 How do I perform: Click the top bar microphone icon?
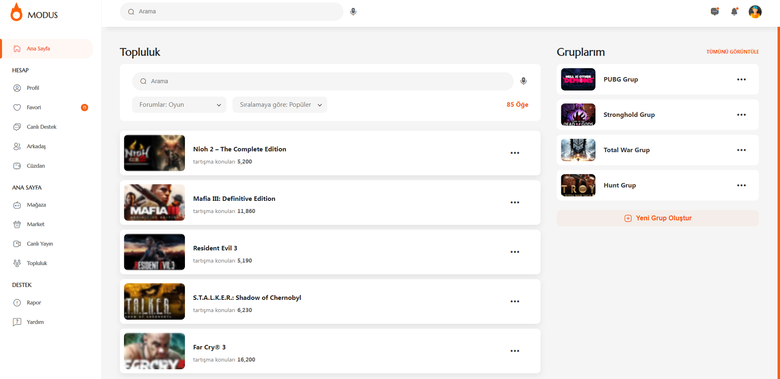(x=353, y=12)
